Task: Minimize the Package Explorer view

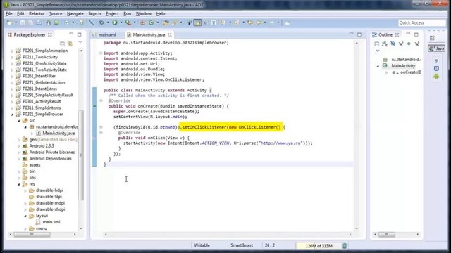Action: pos(71,34)
